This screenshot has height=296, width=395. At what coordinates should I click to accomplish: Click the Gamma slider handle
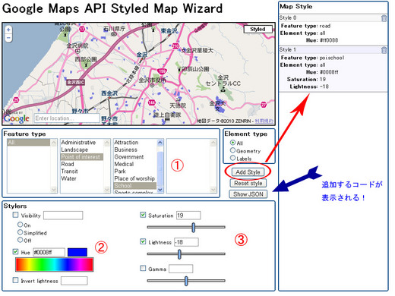click(186, 281)
